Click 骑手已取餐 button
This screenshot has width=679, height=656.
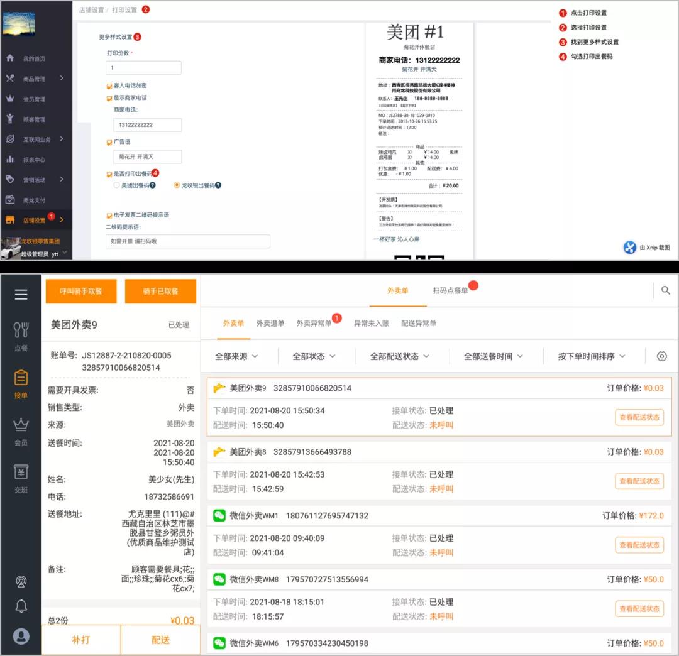(161, 291)
